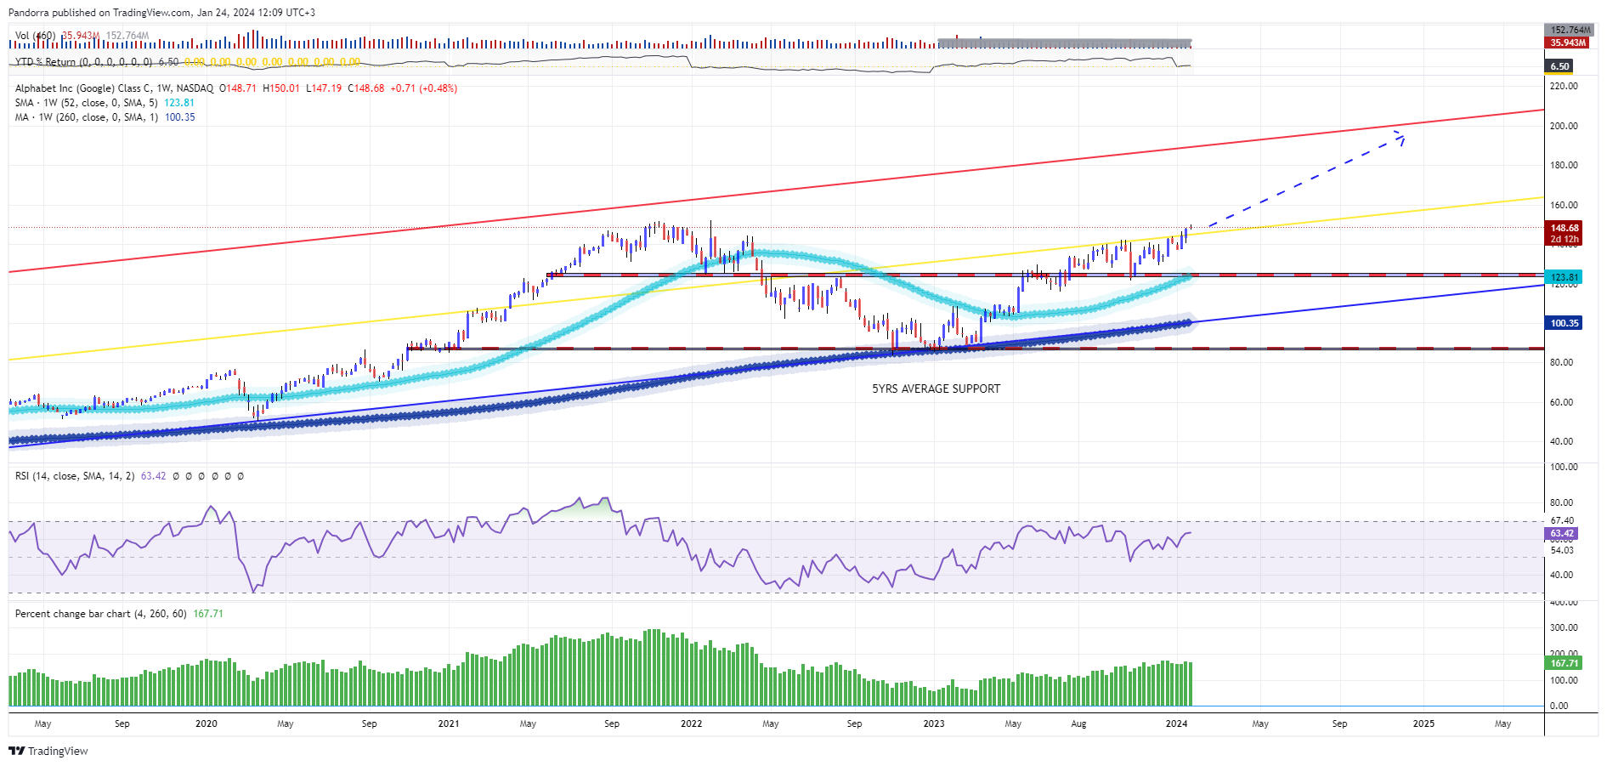Click the 2023 time axis label

(934, 723)
